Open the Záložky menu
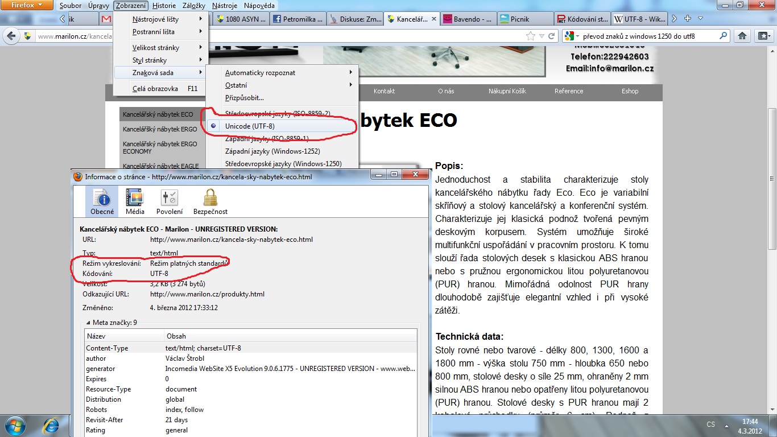This screenshot has height=437, width=777. [195, 6]
